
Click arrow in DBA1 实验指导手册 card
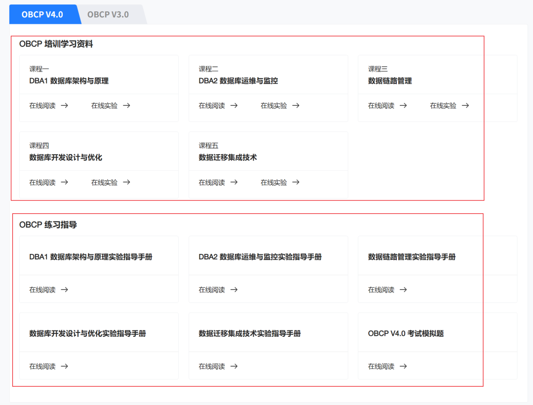[65, 290]
